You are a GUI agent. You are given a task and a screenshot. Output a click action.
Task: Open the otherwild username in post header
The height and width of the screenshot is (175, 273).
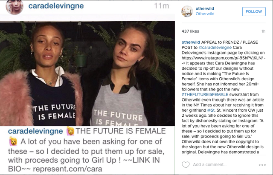205,8
